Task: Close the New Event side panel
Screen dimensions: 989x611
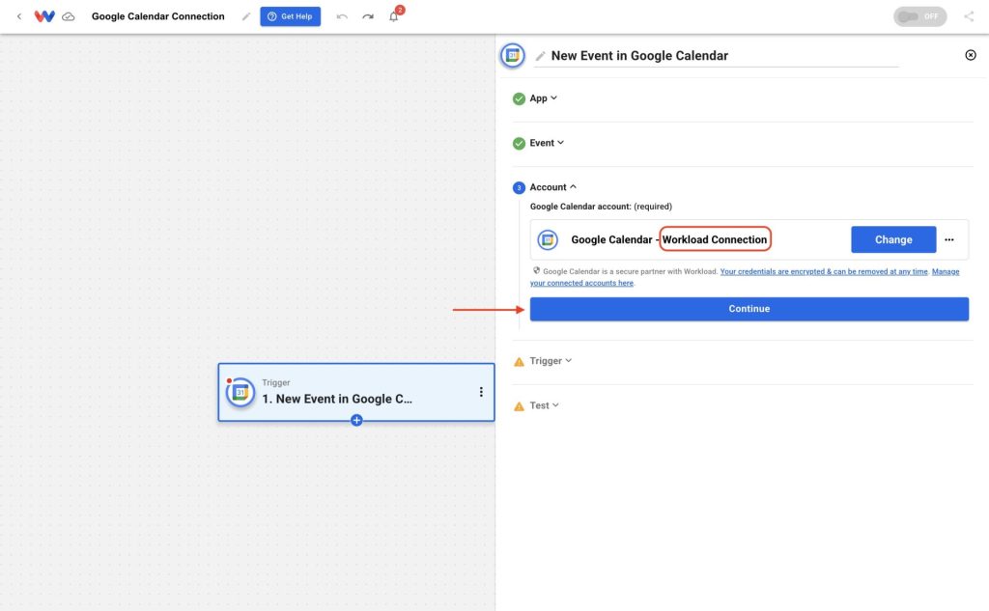Action: coord(971,55)
